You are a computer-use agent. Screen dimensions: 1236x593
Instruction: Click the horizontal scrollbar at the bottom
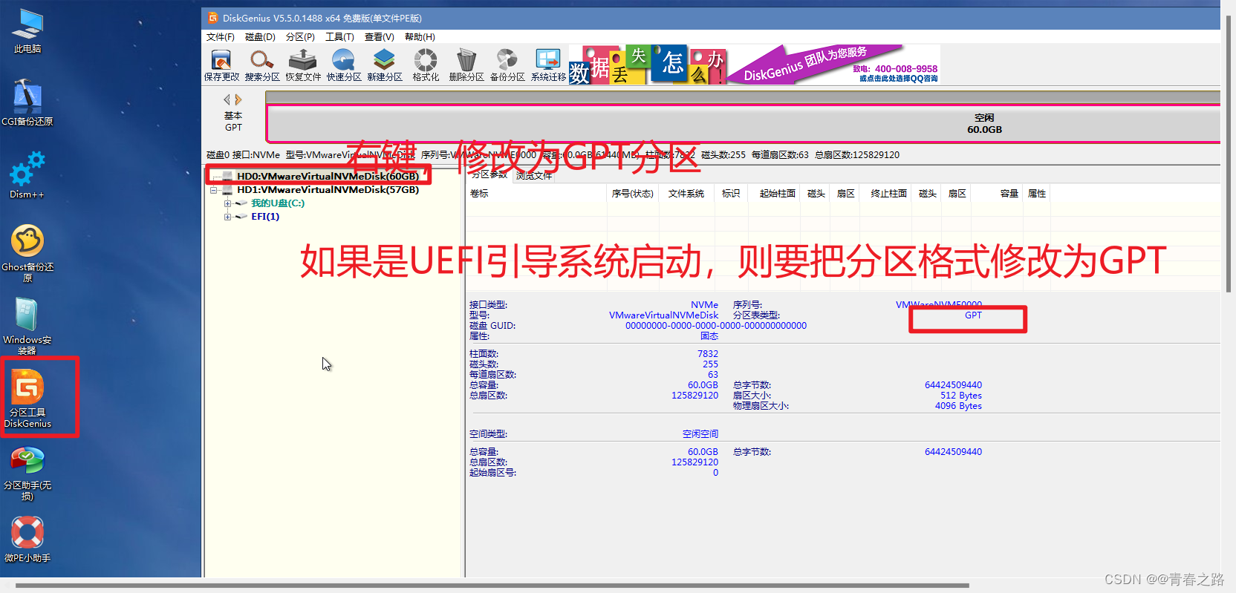(492, 585)
